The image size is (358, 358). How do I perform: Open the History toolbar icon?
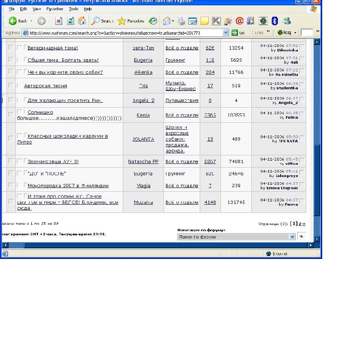point(153,21)
